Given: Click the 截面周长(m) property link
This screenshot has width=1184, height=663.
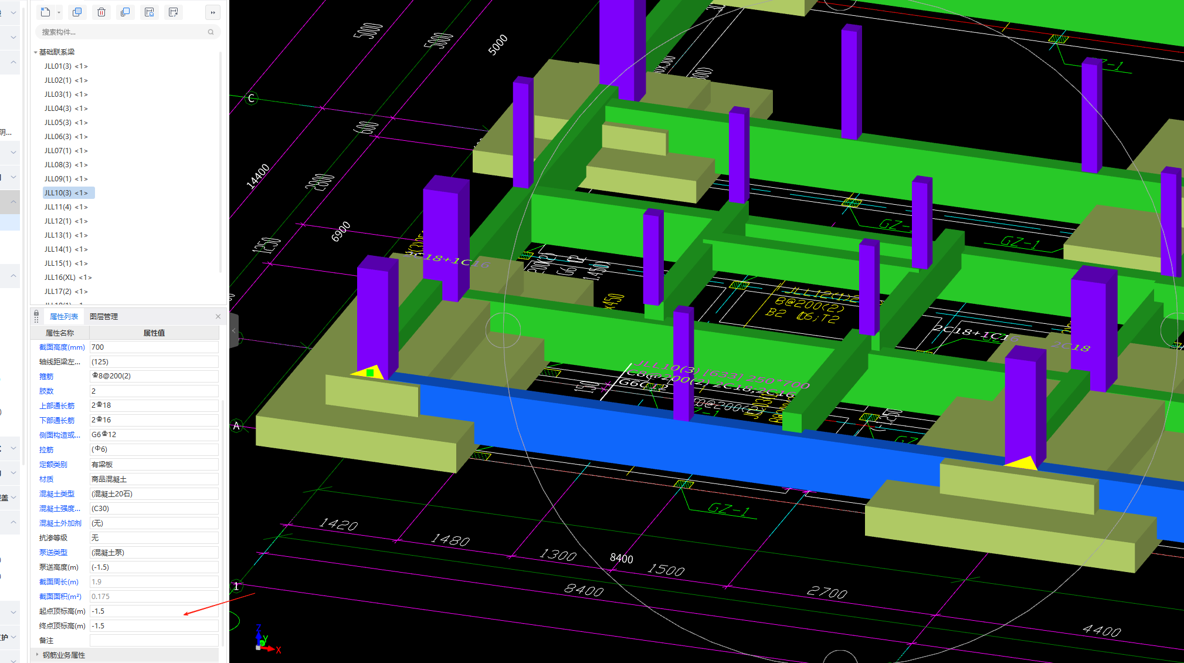Looking at the screenshot, I should coord(59,582).
